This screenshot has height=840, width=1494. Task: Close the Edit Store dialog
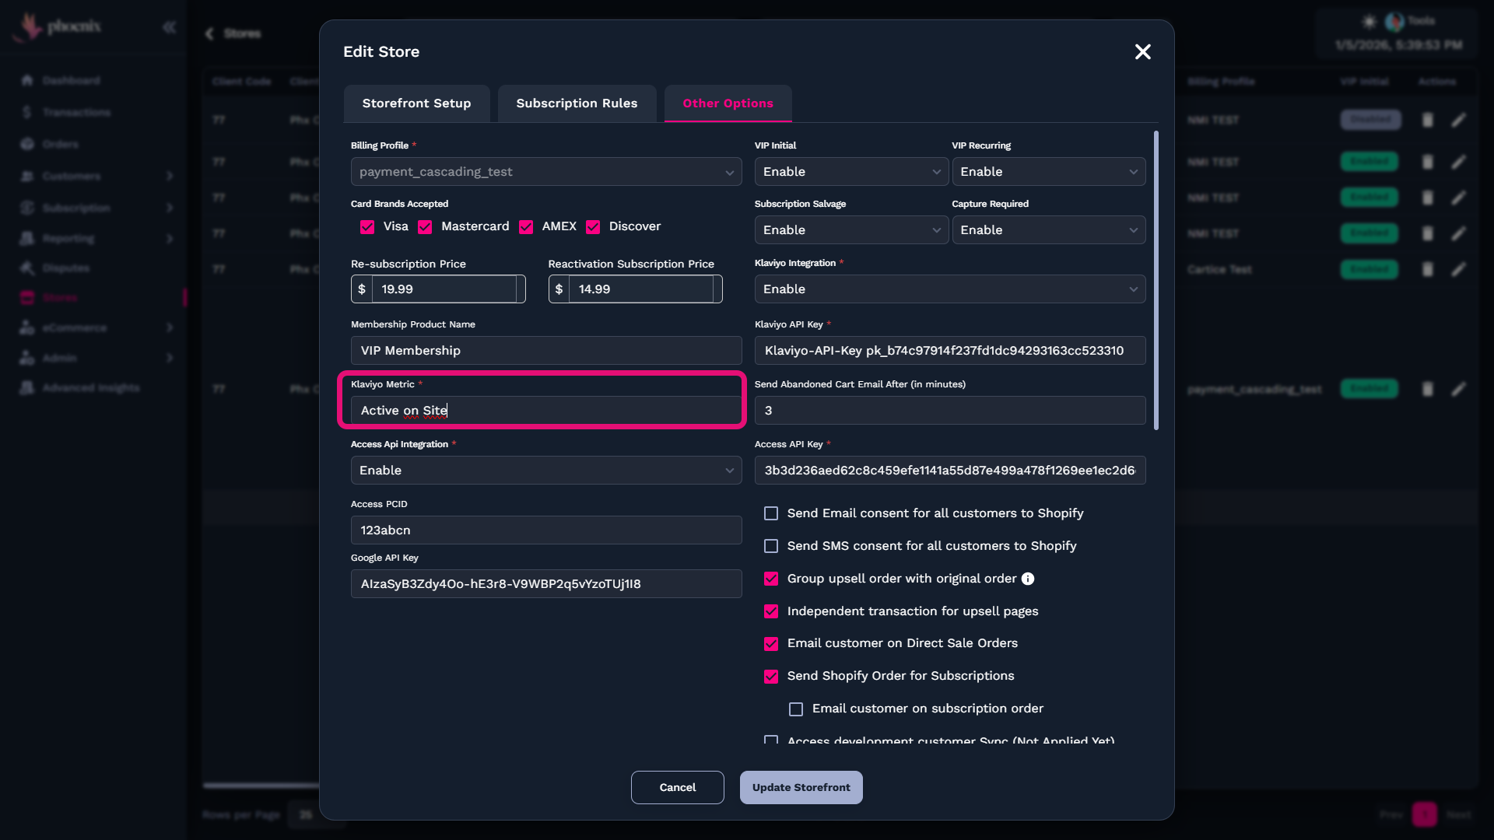[1142, 52]
